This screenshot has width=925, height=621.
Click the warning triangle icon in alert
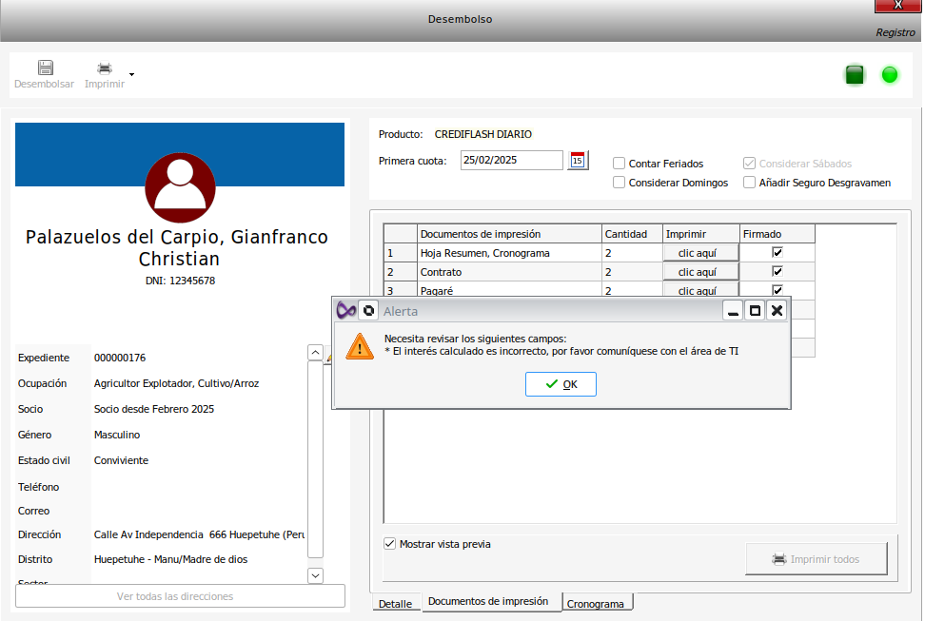point(360,345)
